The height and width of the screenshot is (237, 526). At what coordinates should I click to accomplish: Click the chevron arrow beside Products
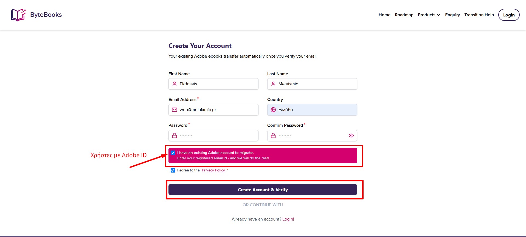click(438, 15)
